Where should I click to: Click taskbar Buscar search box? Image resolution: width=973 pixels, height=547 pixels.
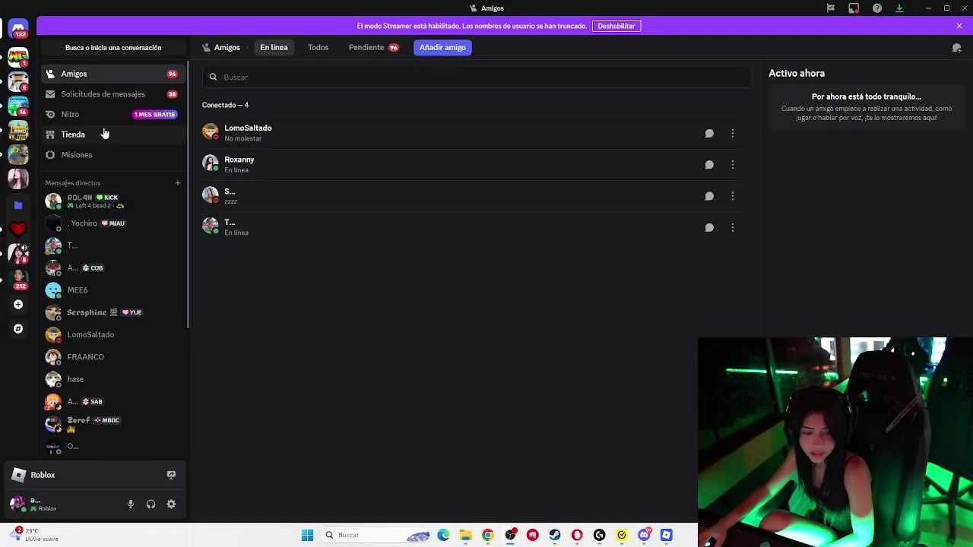click(x=377, y=536)
